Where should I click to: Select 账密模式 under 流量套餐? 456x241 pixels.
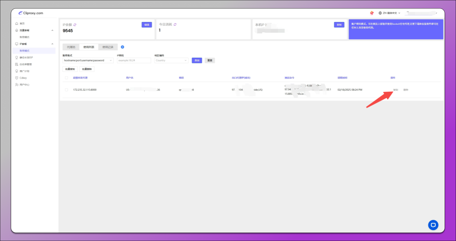click(25, 37)
